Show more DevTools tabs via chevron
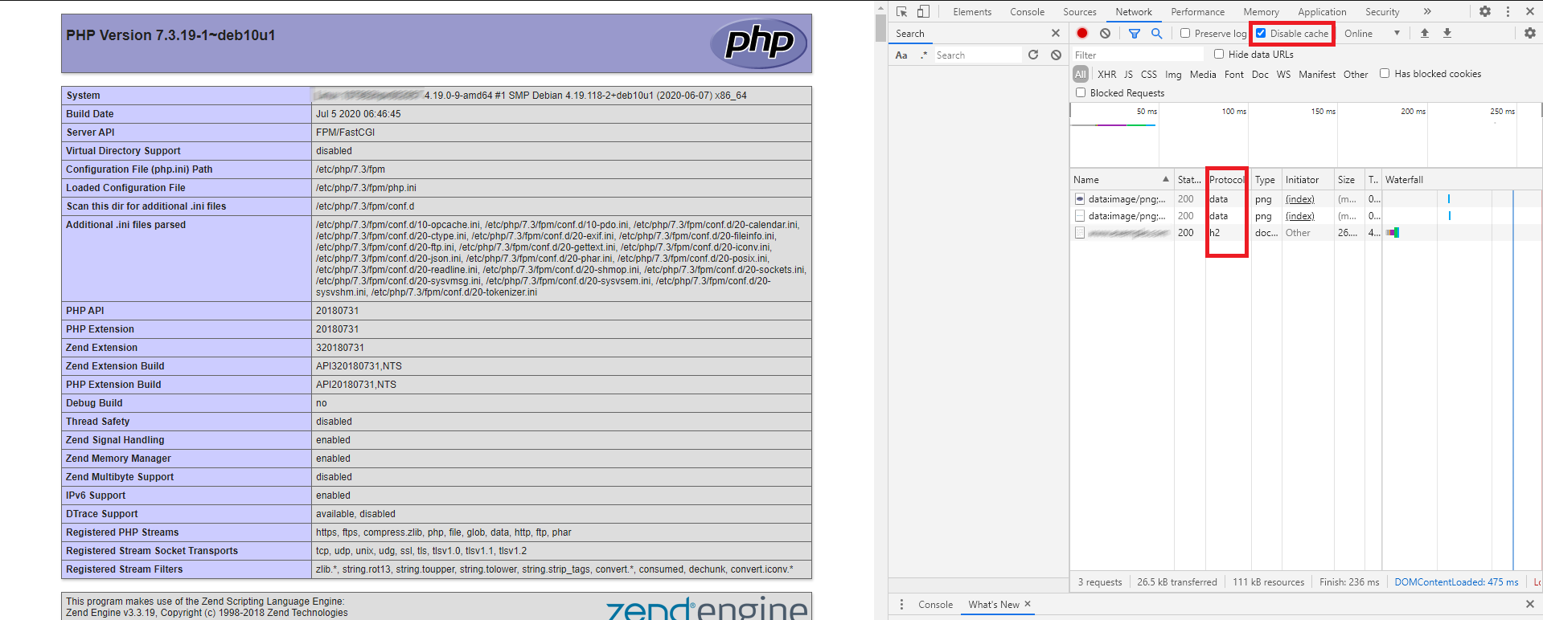The width and height of the screenshot is (1543, 620). coord(1426,11)
